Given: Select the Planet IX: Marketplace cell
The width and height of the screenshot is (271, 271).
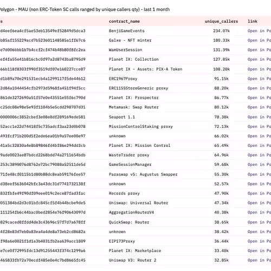Looking at the screenshot, I should [x=135, y=251].
